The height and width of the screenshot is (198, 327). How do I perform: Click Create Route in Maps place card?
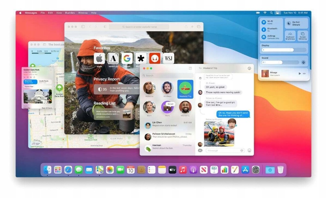[45, 82]
